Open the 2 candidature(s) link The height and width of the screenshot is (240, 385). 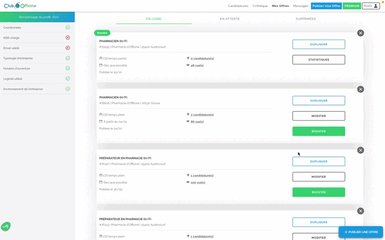(x=202, y=115)
